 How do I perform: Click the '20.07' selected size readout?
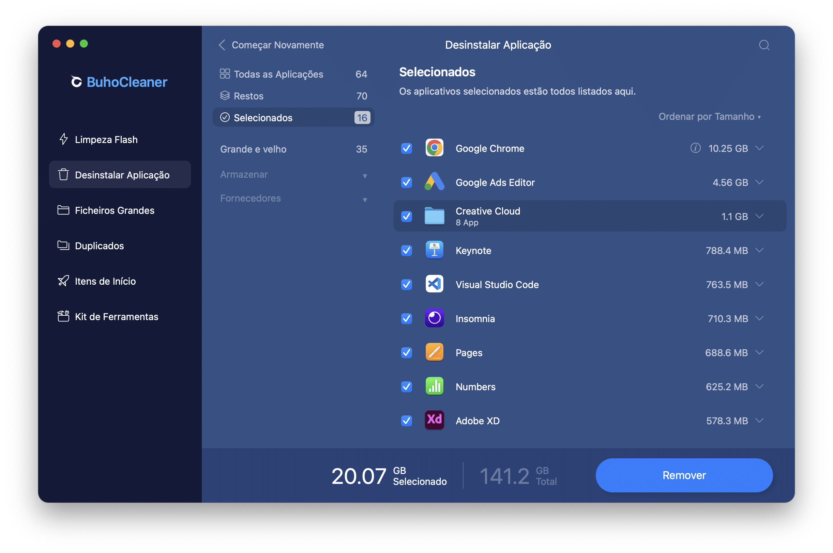coord(359,476)
